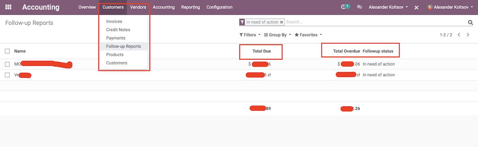
Task: Remove the 'In need of action' filter
Action: pos(282,22)
